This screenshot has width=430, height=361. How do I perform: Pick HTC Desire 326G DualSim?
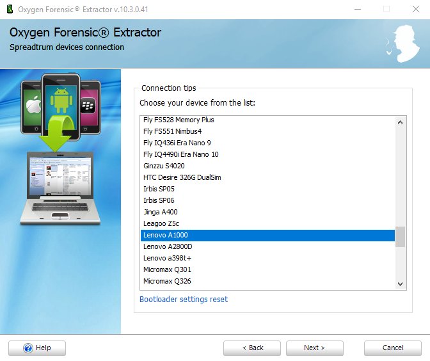pos(267,177)
